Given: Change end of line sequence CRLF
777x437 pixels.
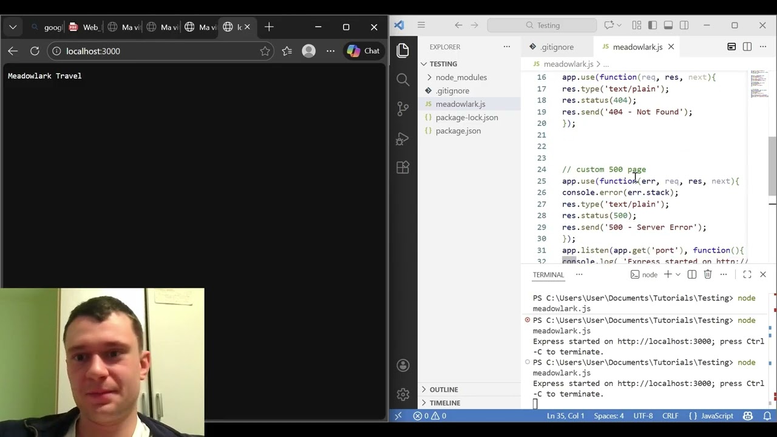Looking at the screenshot, I should [670, 416].
